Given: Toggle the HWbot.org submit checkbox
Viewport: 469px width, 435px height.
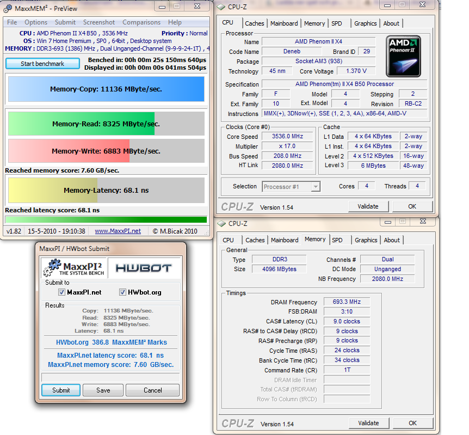Looking at the screenshot, I should point(122,292).
